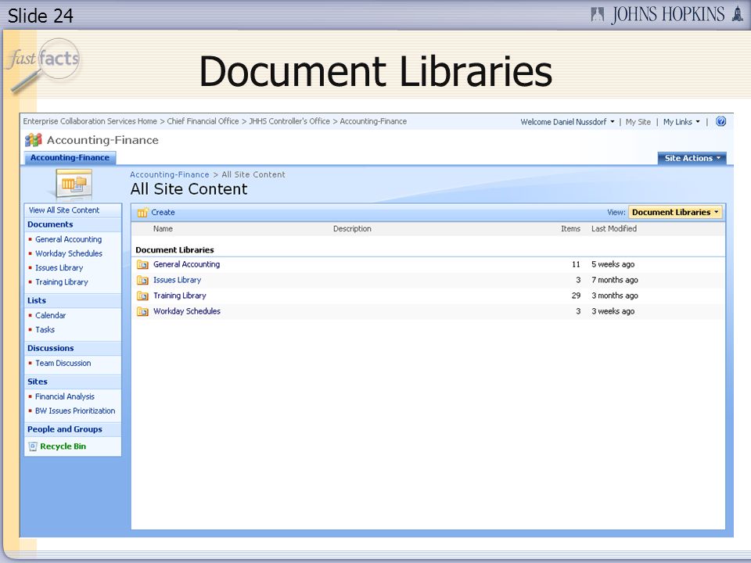Expand the Welcome Daniel Nussdorf menu
Screen dimensions: 751x563
tap(567, 122)
